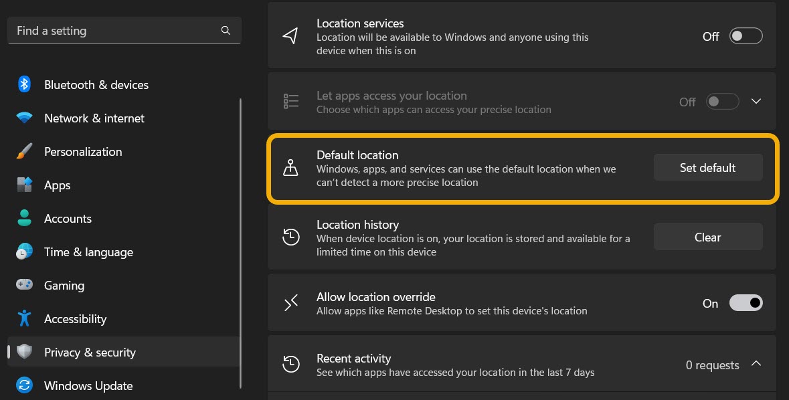This screenshot has width=789, height=400.
Task: Click the Network & internet icon
Action: pos(25,118)
